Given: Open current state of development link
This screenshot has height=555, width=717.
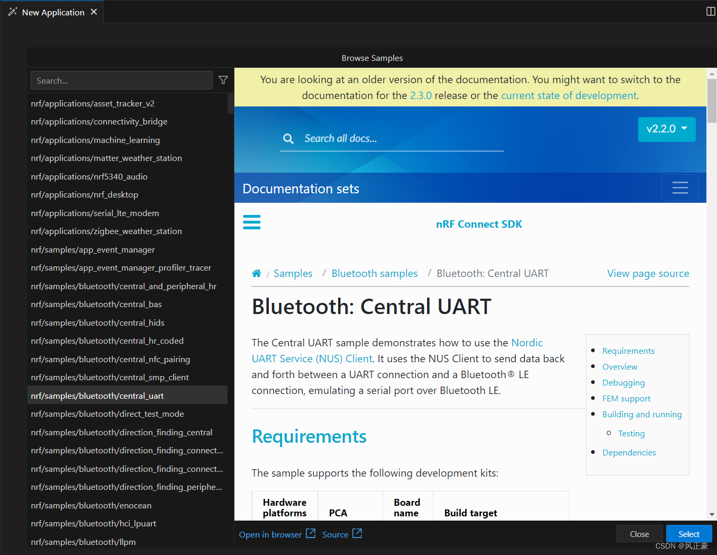Looking at the screenshot, I should [569, 95].
